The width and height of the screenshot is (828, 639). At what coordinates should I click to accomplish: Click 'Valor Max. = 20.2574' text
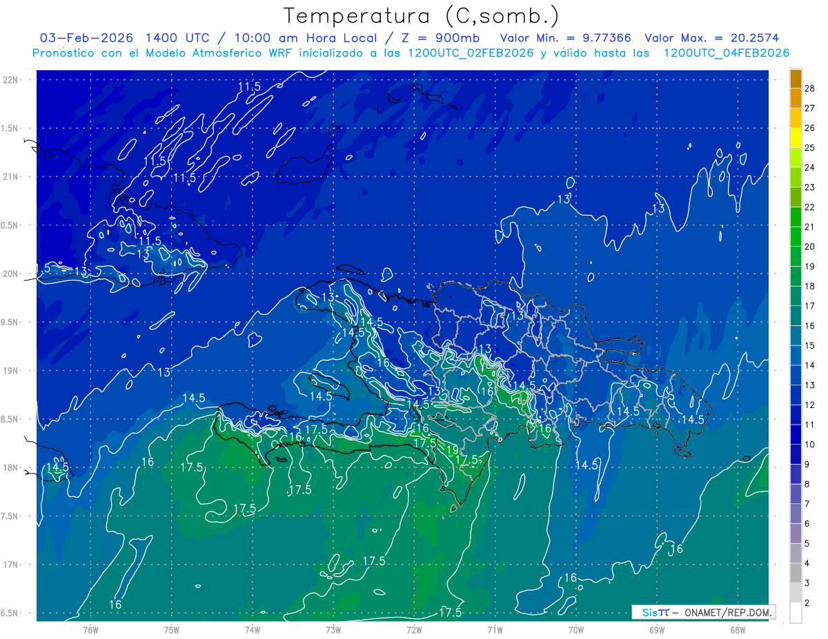[711, 38]
